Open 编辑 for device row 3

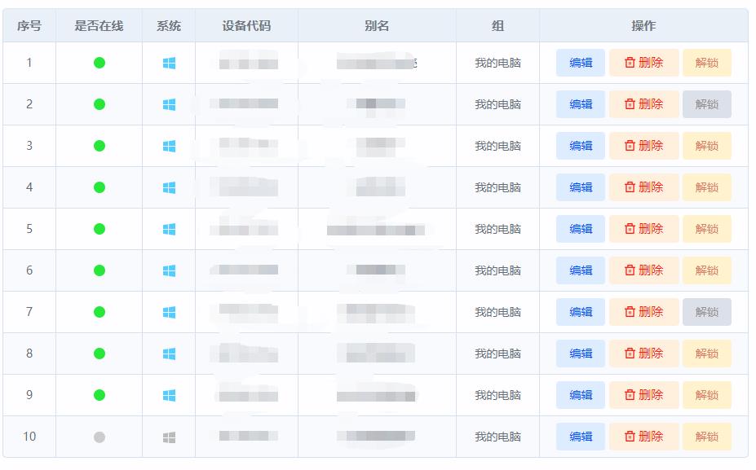[x=581, y=146]
